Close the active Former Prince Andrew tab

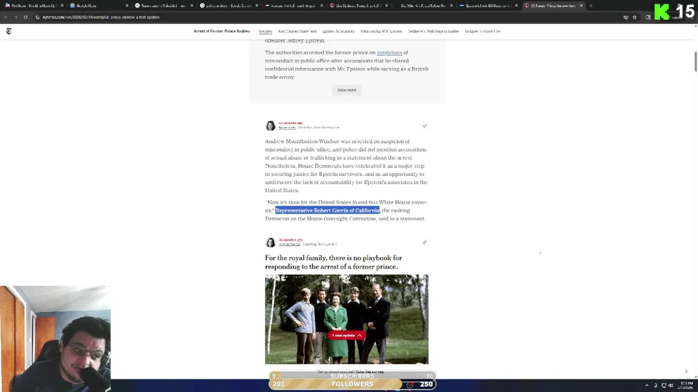tap(581, 5)
